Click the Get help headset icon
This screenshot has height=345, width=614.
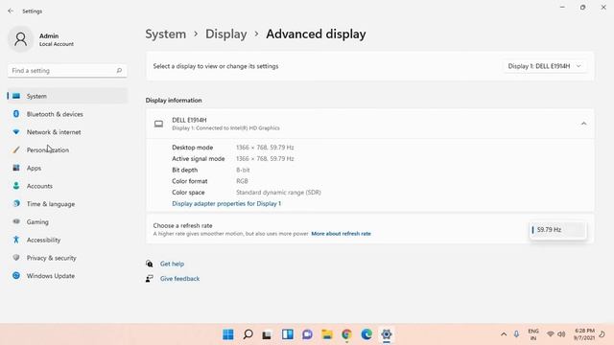150,264
